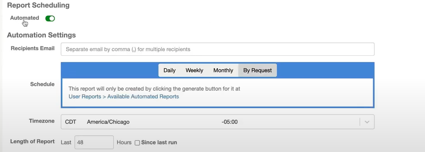Click the Since last run label

tap(159, 142)
